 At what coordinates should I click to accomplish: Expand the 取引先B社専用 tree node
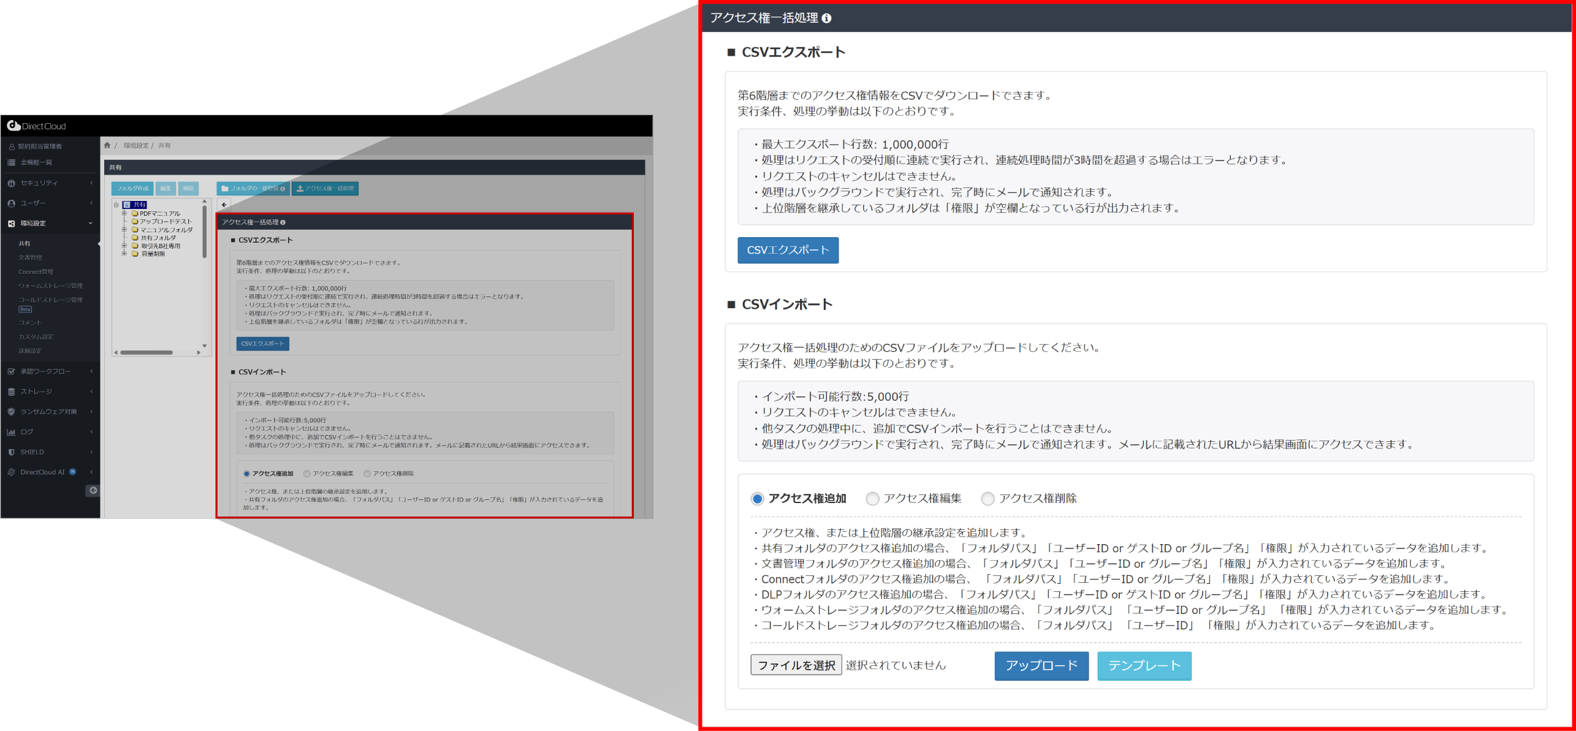pos(125,245)
